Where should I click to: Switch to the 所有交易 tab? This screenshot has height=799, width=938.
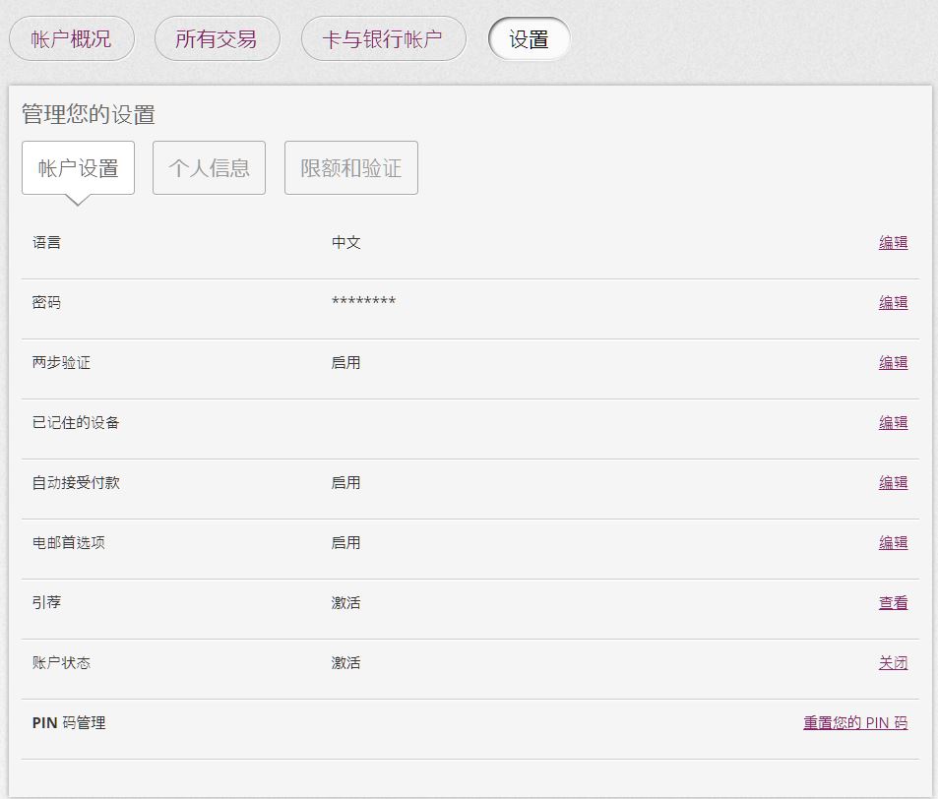pos(217,39)
